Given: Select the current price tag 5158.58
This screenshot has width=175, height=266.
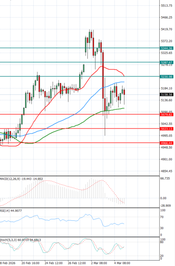Looking at the screenshot, I should tap(167, 94).
